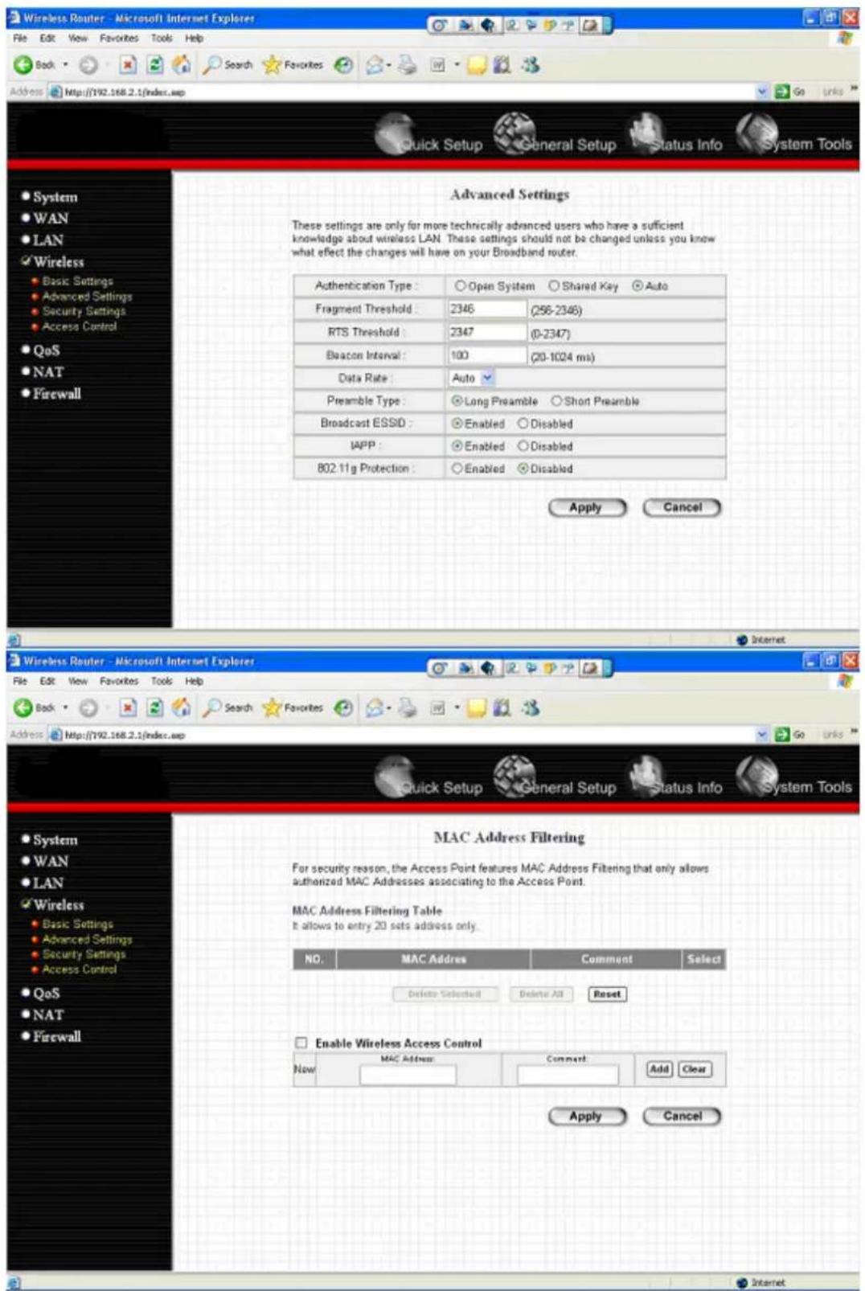Choose Long Preamble option
The height and width of the screenshot is (1291, 865).
point(457,401)
